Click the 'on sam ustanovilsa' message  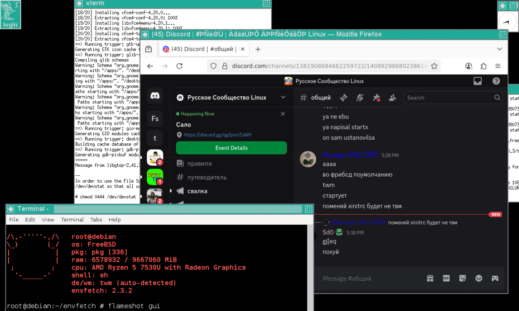coord(348,138)
